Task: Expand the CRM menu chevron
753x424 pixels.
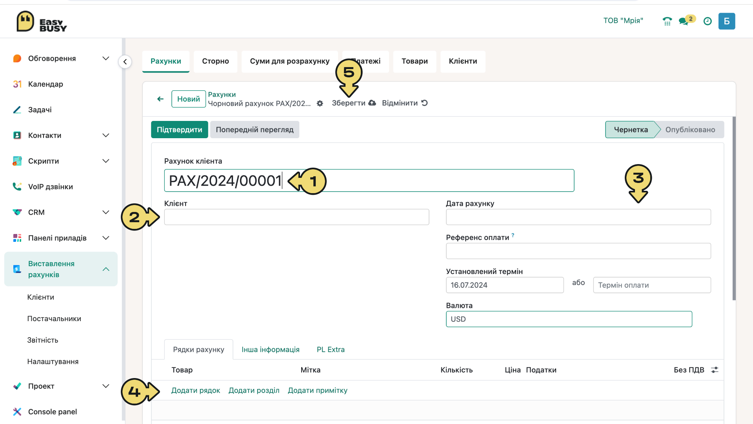Action: tap(106, 212)
